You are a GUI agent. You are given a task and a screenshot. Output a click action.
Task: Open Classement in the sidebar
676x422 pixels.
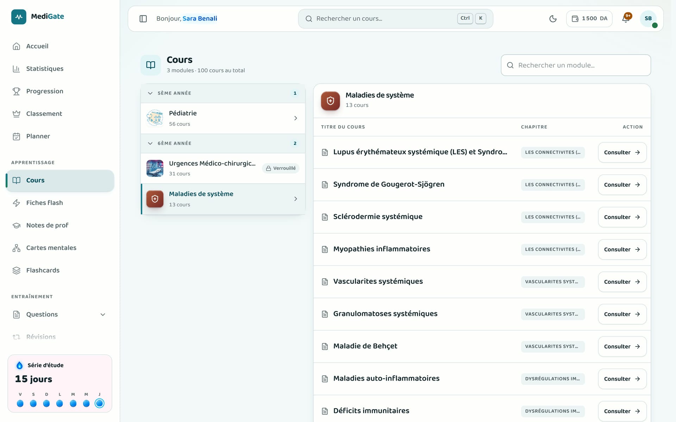point(60,114)
